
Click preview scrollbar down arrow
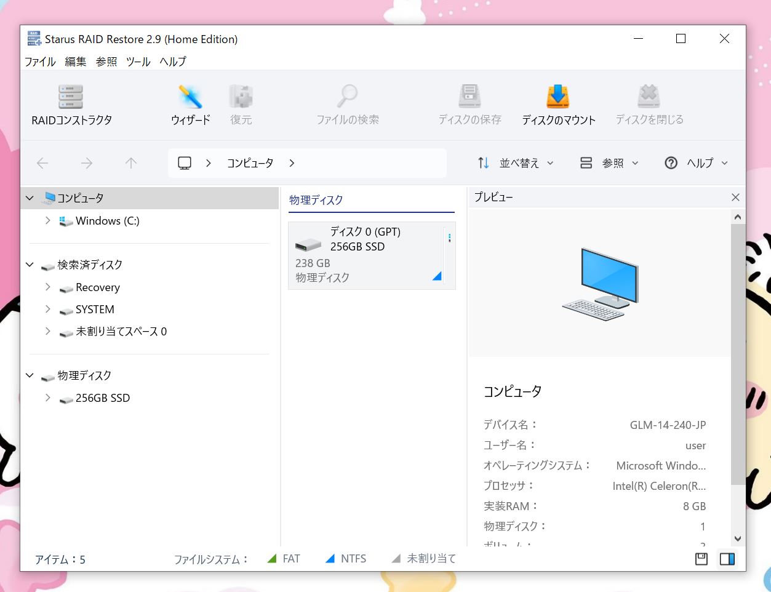point(738,538)
